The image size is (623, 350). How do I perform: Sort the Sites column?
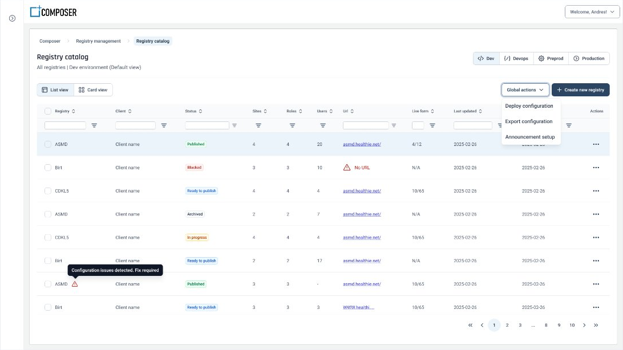coord(265,111)
